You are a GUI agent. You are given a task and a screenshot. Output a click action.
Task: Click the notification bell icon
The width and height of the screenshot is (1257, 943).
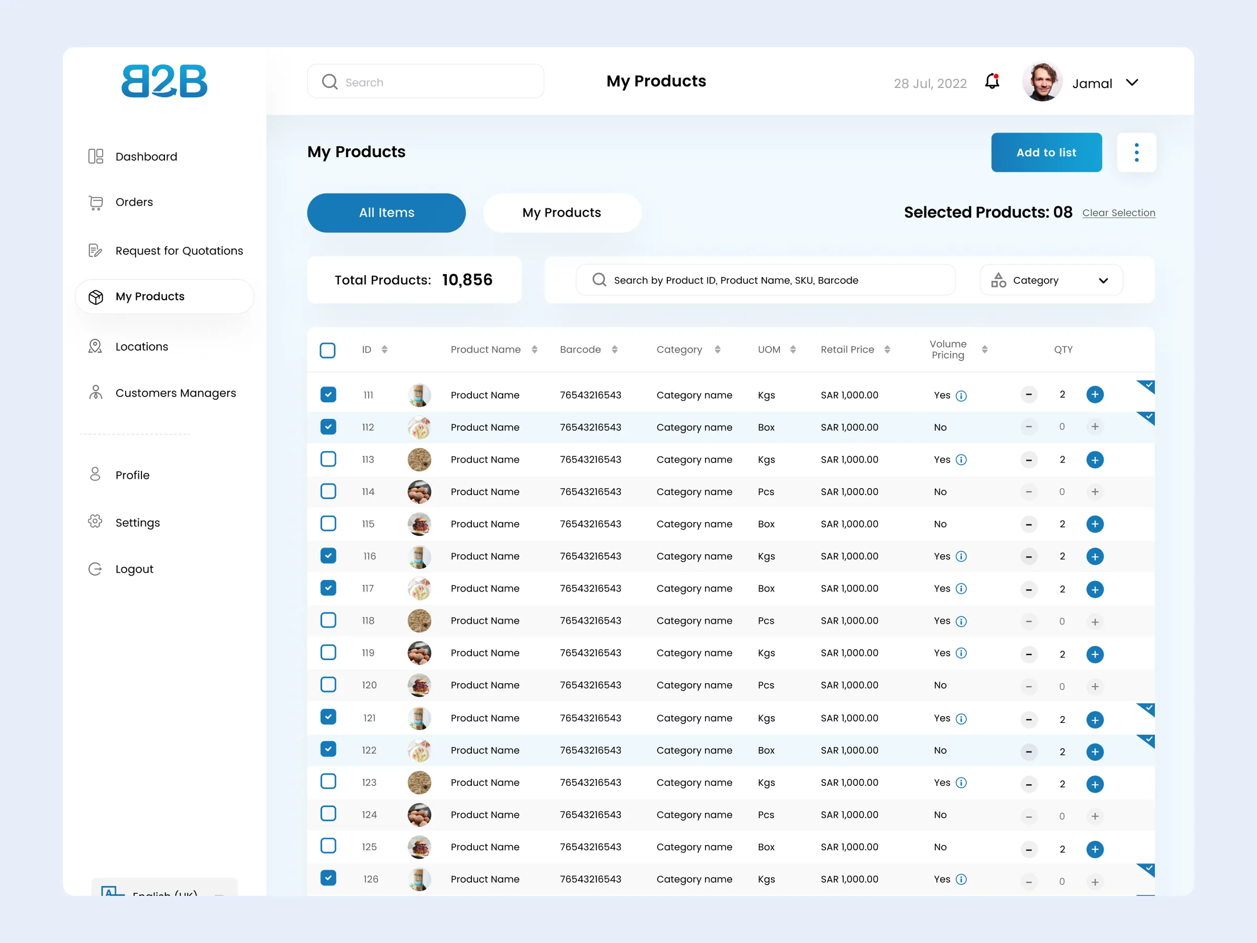pos(992,82)
